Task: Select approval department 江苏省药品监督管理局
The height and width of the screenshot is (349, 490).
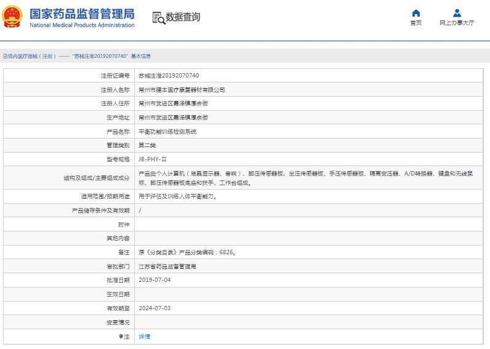Action: point(167,267)
